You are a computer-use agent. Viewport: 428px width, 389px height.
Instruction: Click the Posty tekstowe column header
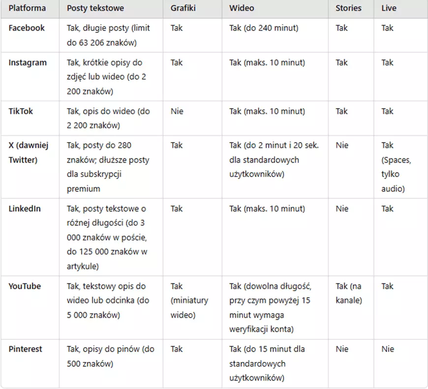pos(95,8)
